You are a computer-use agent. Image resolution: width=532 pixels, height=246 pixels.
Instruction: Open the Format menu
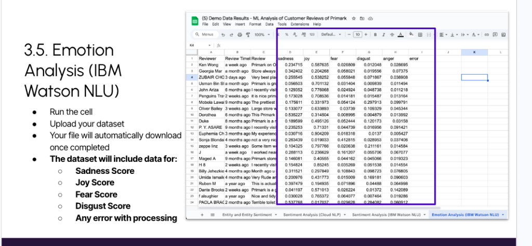tap(255, 24)
